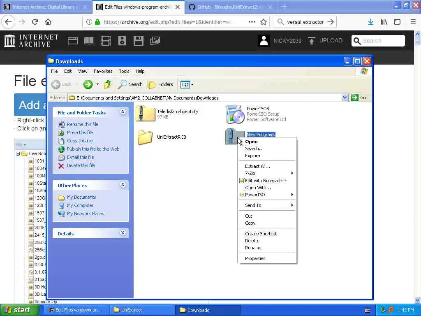Click the NICKY2030 user avatar icon
Image resolution: width=421 pixels, height=316 pixels.
pyautogui.click(x=264, y=41)
